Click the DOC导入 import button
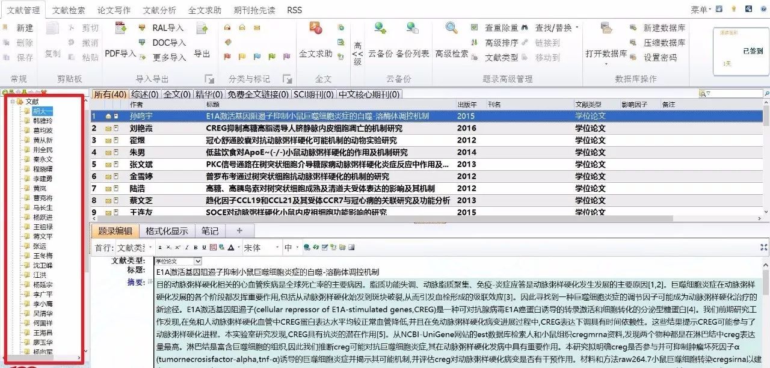770x368 pixels. tap(161, 43)
